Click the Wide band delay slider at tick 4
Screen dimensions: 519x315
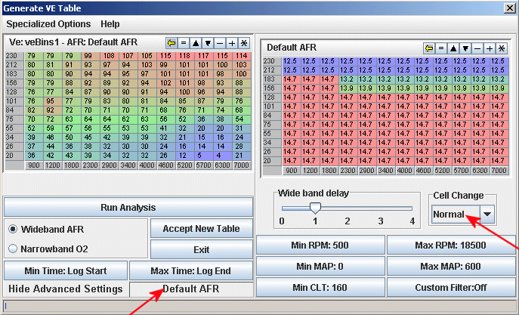tap(412, 208)
